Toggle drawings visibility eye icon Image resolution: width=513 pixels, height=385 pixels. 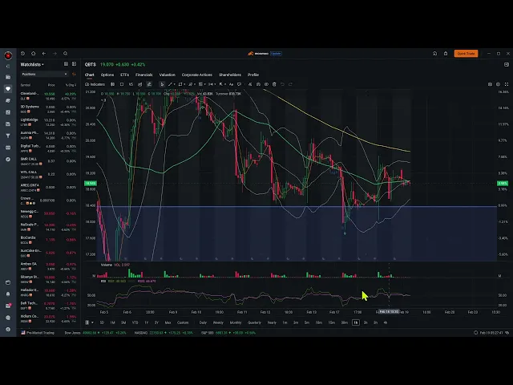(266, 84)
